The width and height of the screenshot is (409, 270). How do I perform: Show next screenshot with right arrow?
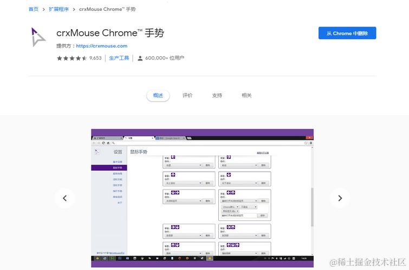[340, 198]
